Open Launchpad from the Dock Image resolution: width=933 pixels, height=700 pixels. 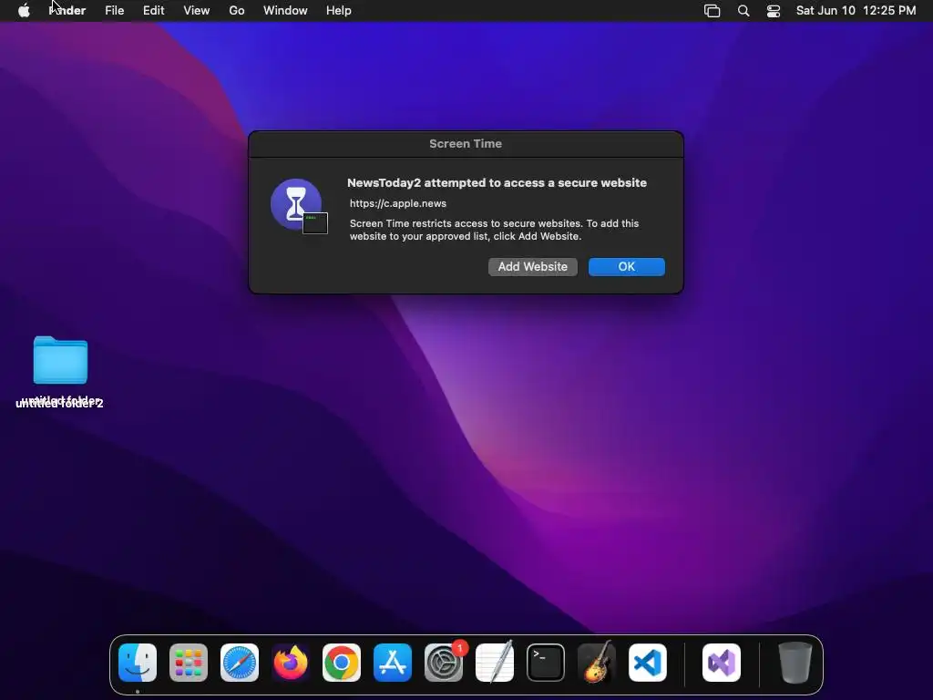tap(189, 663)
